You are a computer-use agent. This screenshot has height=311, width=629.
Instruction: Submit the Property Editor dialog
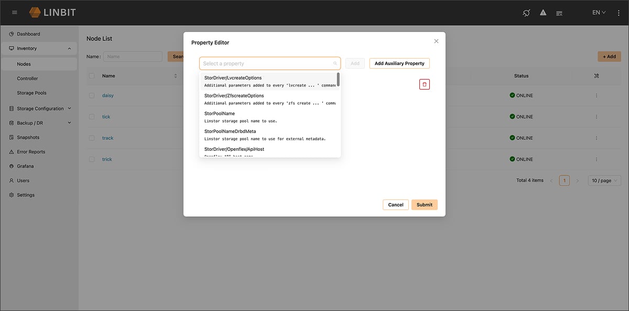click(x=424, y=204)
